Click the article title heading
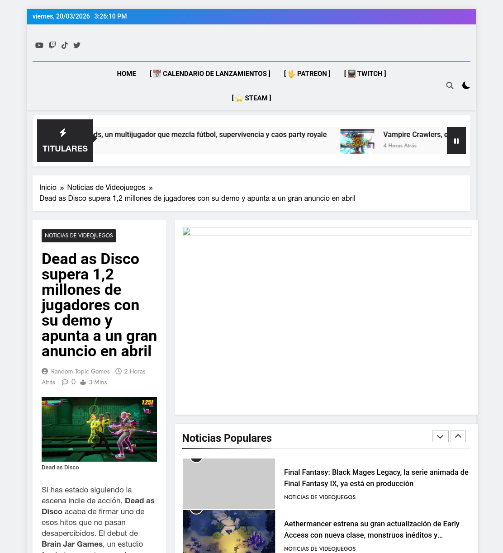503x553 pixels. coord(99,305)
